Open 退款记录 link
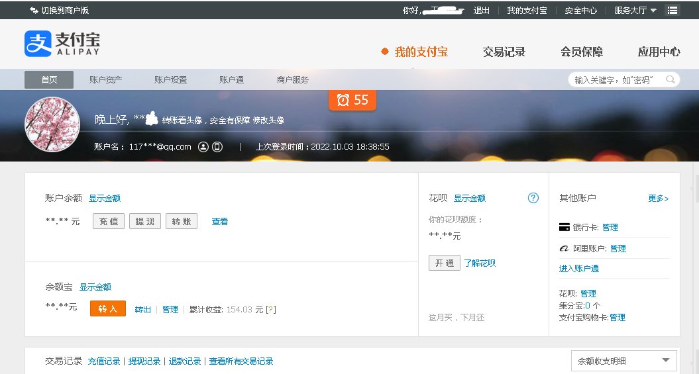Image resolution: width=699 pixels, height=374 pixels. (185, 361)
